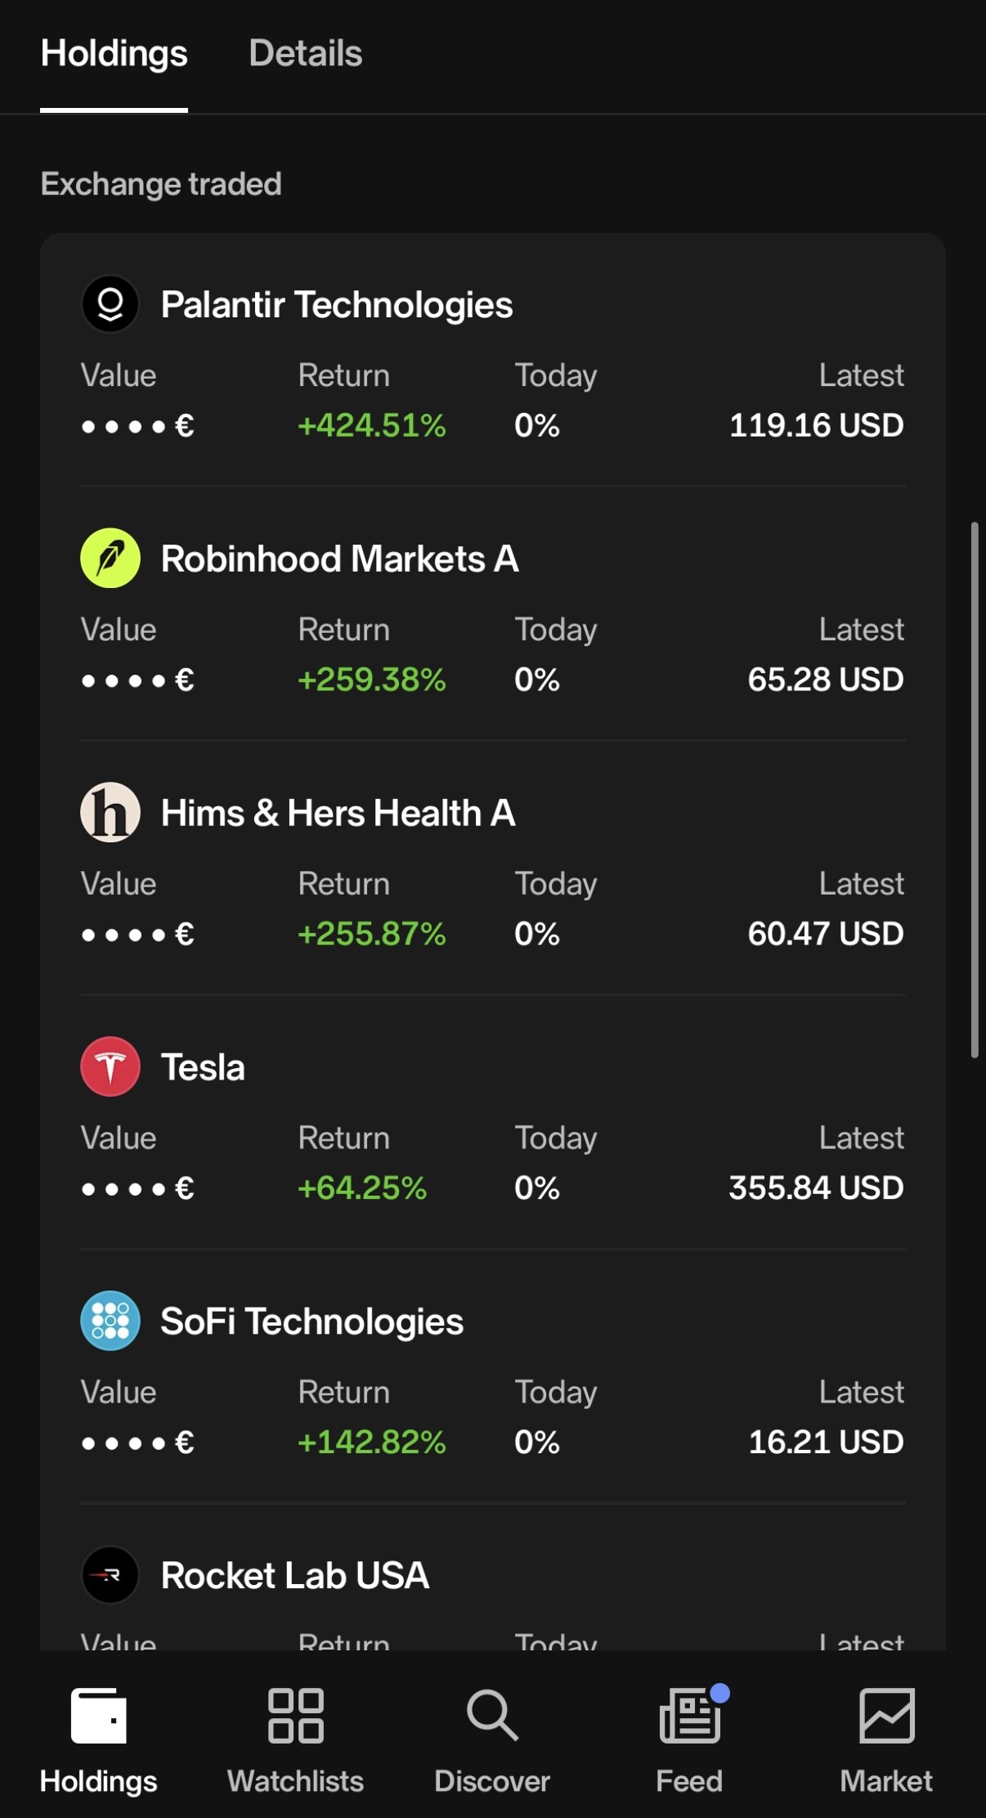
Task: Tap the red Tesla logo icon
Action: click(110, 1066)
